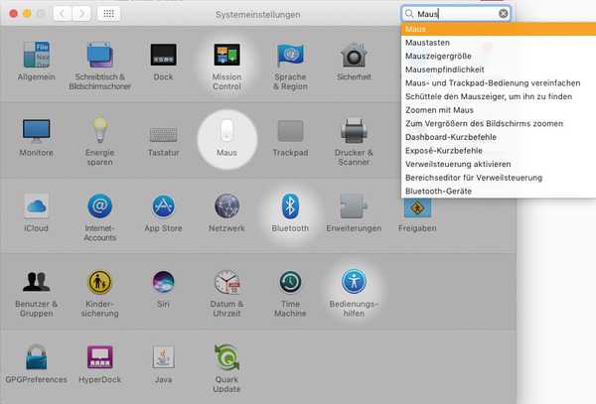596x404 pixels.
Task: Select the highlighted Maus suggestion
Action: (x=499, y=29)
